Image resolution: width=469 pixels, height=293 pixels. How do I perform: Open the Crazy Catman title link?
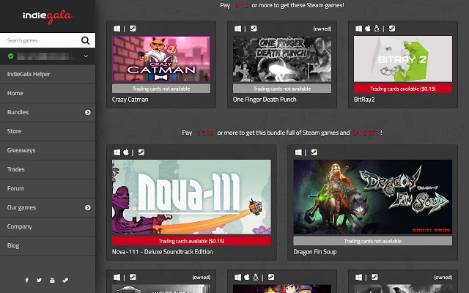130,100
